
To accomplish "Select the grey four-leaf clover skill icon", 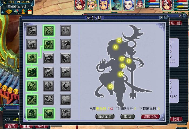I will point(66,31).
